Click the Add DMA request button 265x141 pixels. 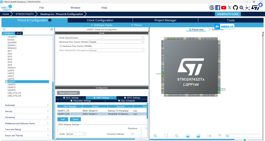pos(63,119)
